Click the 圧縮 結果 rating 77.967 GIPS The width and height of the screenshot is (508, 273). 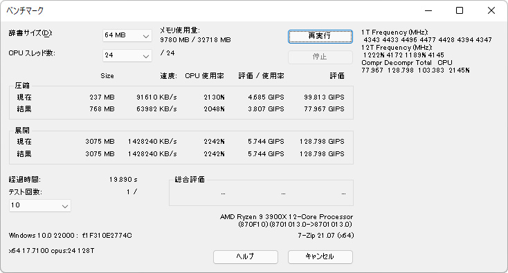(324, 109)
